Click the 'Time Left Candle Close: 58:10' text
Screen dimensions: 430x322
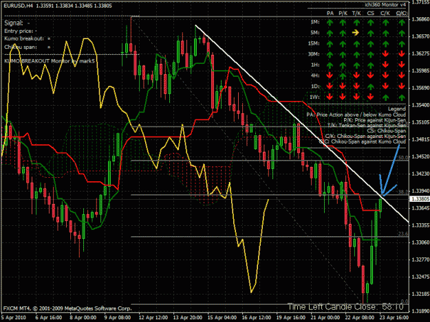coord(345,307)
